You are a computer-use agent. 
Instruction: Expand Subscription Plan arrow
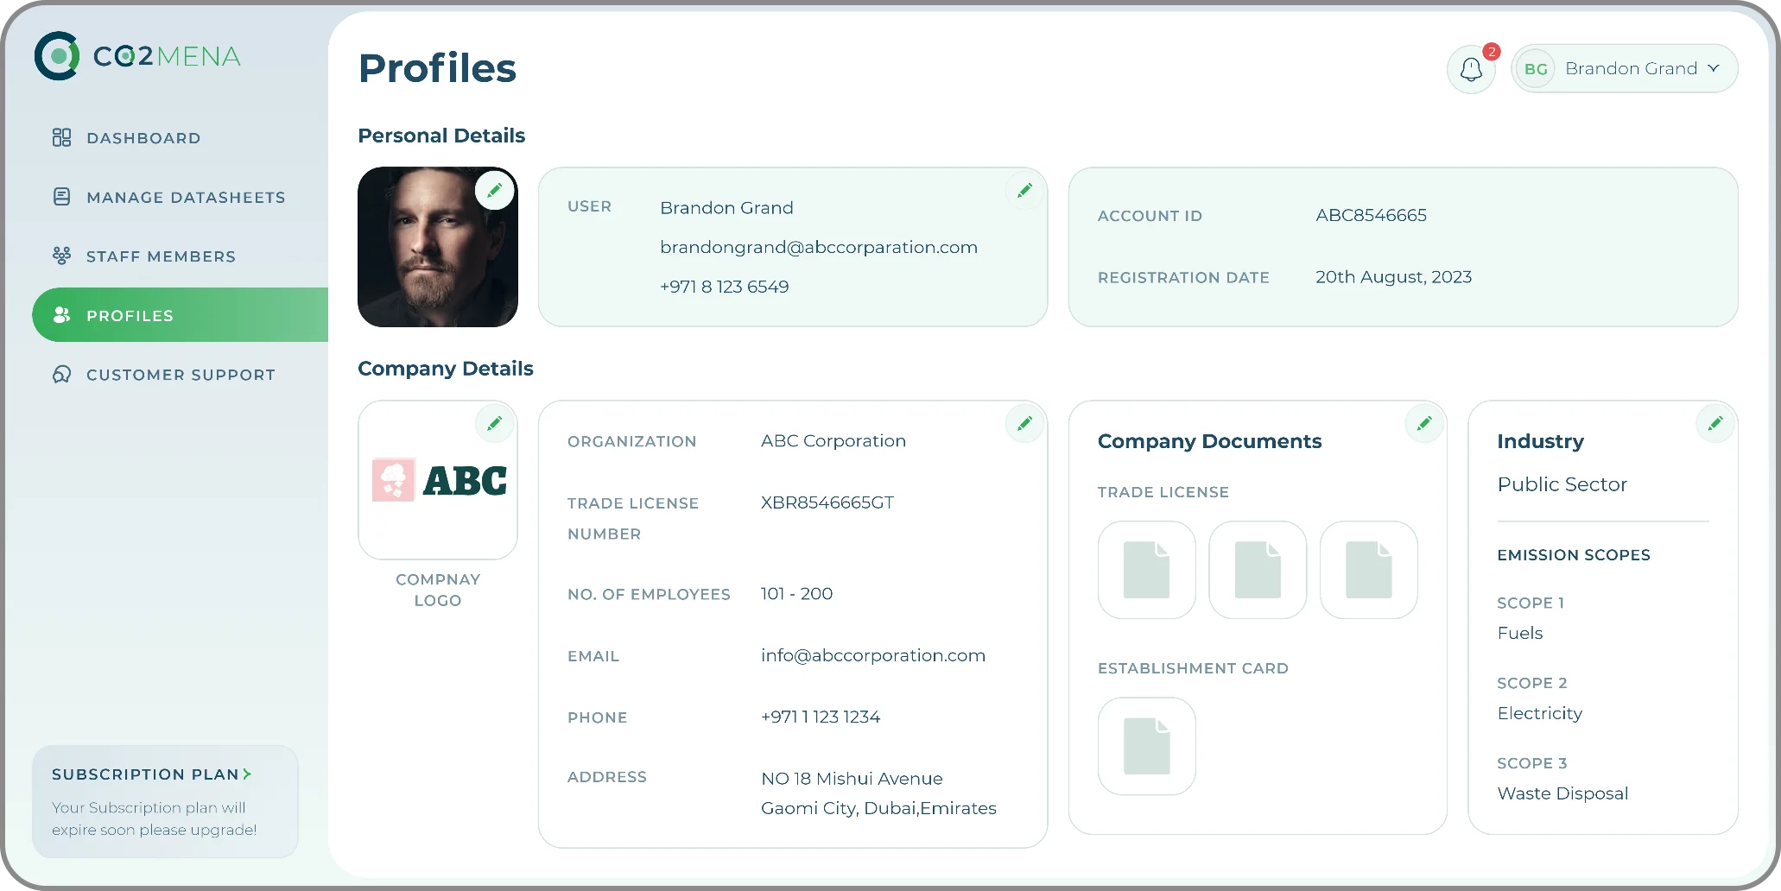click(247, 774)
